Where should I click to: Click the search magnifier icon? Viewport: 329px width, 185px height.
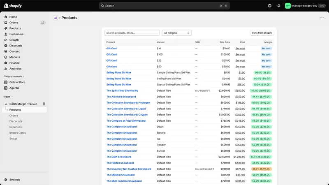(102, 6)
